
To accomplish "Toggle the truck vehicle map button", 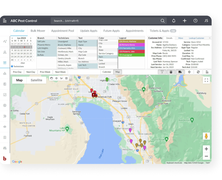I will [180, 72].
